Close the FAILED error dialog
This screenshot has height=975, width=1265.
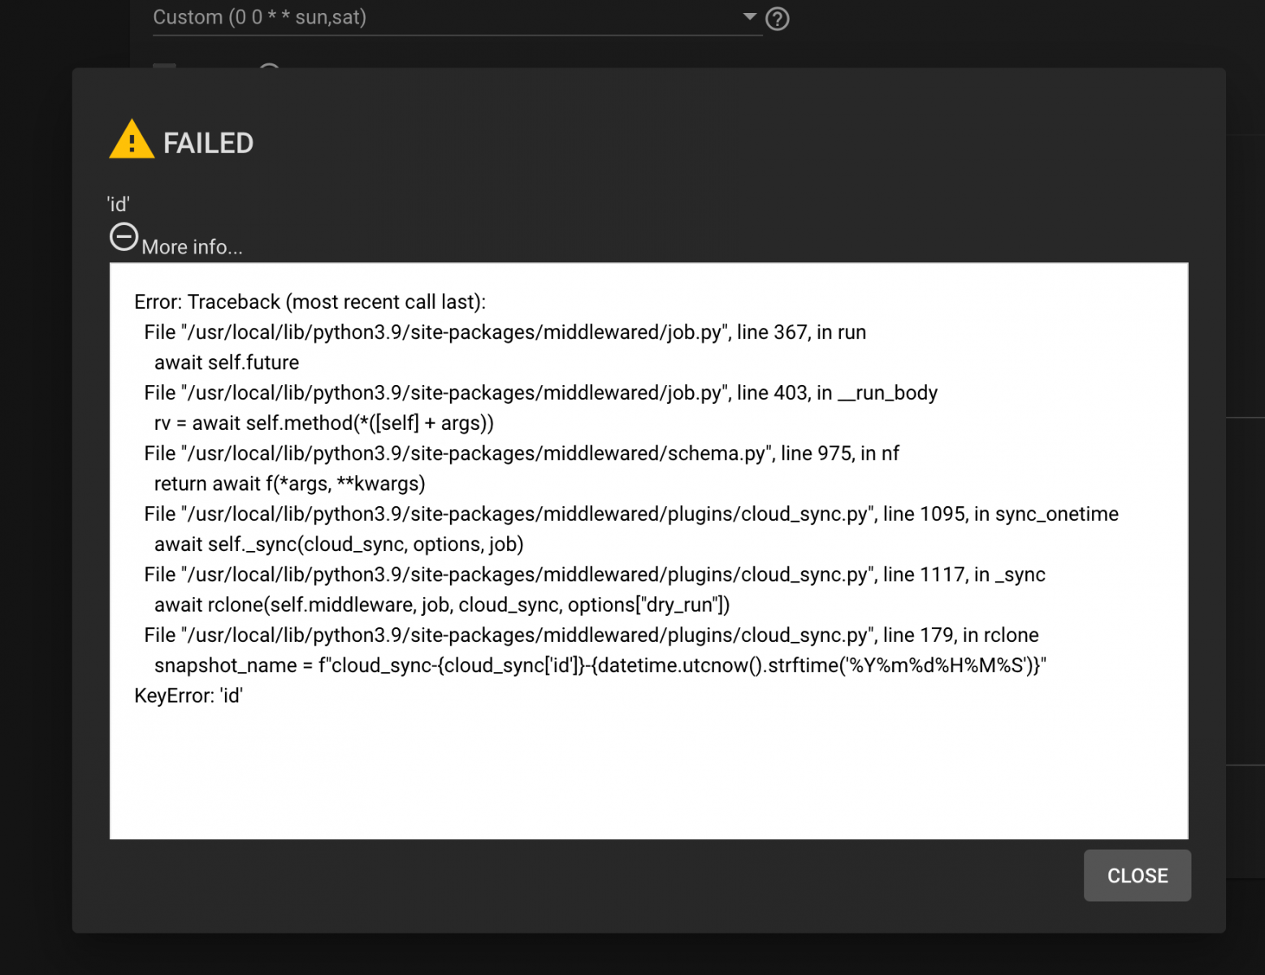tap(1137, 875)
